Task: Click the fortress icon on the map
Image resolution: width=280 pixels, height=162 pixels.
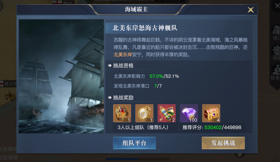Action: (10, 97)
